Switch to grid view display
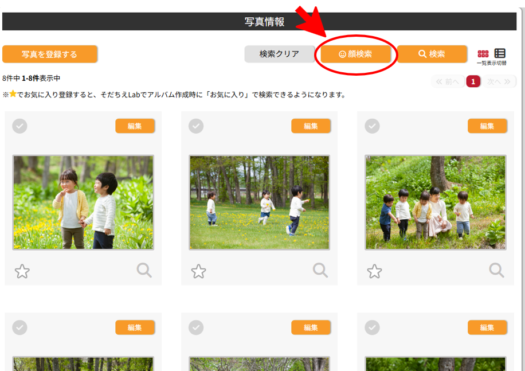Viewport: 525px width, 371px height. pos(483,53)
